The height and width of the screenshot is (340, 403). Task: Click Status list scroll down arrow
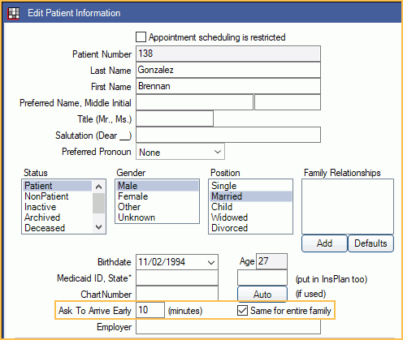(98, 227)
